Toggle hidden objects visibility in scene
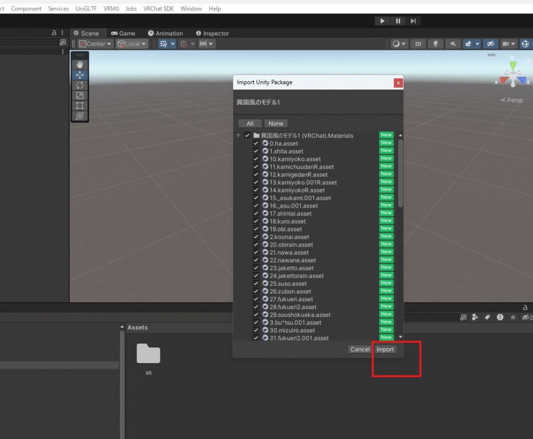The height and width of the screenshot is (439, 533). [x=490, y=44]
